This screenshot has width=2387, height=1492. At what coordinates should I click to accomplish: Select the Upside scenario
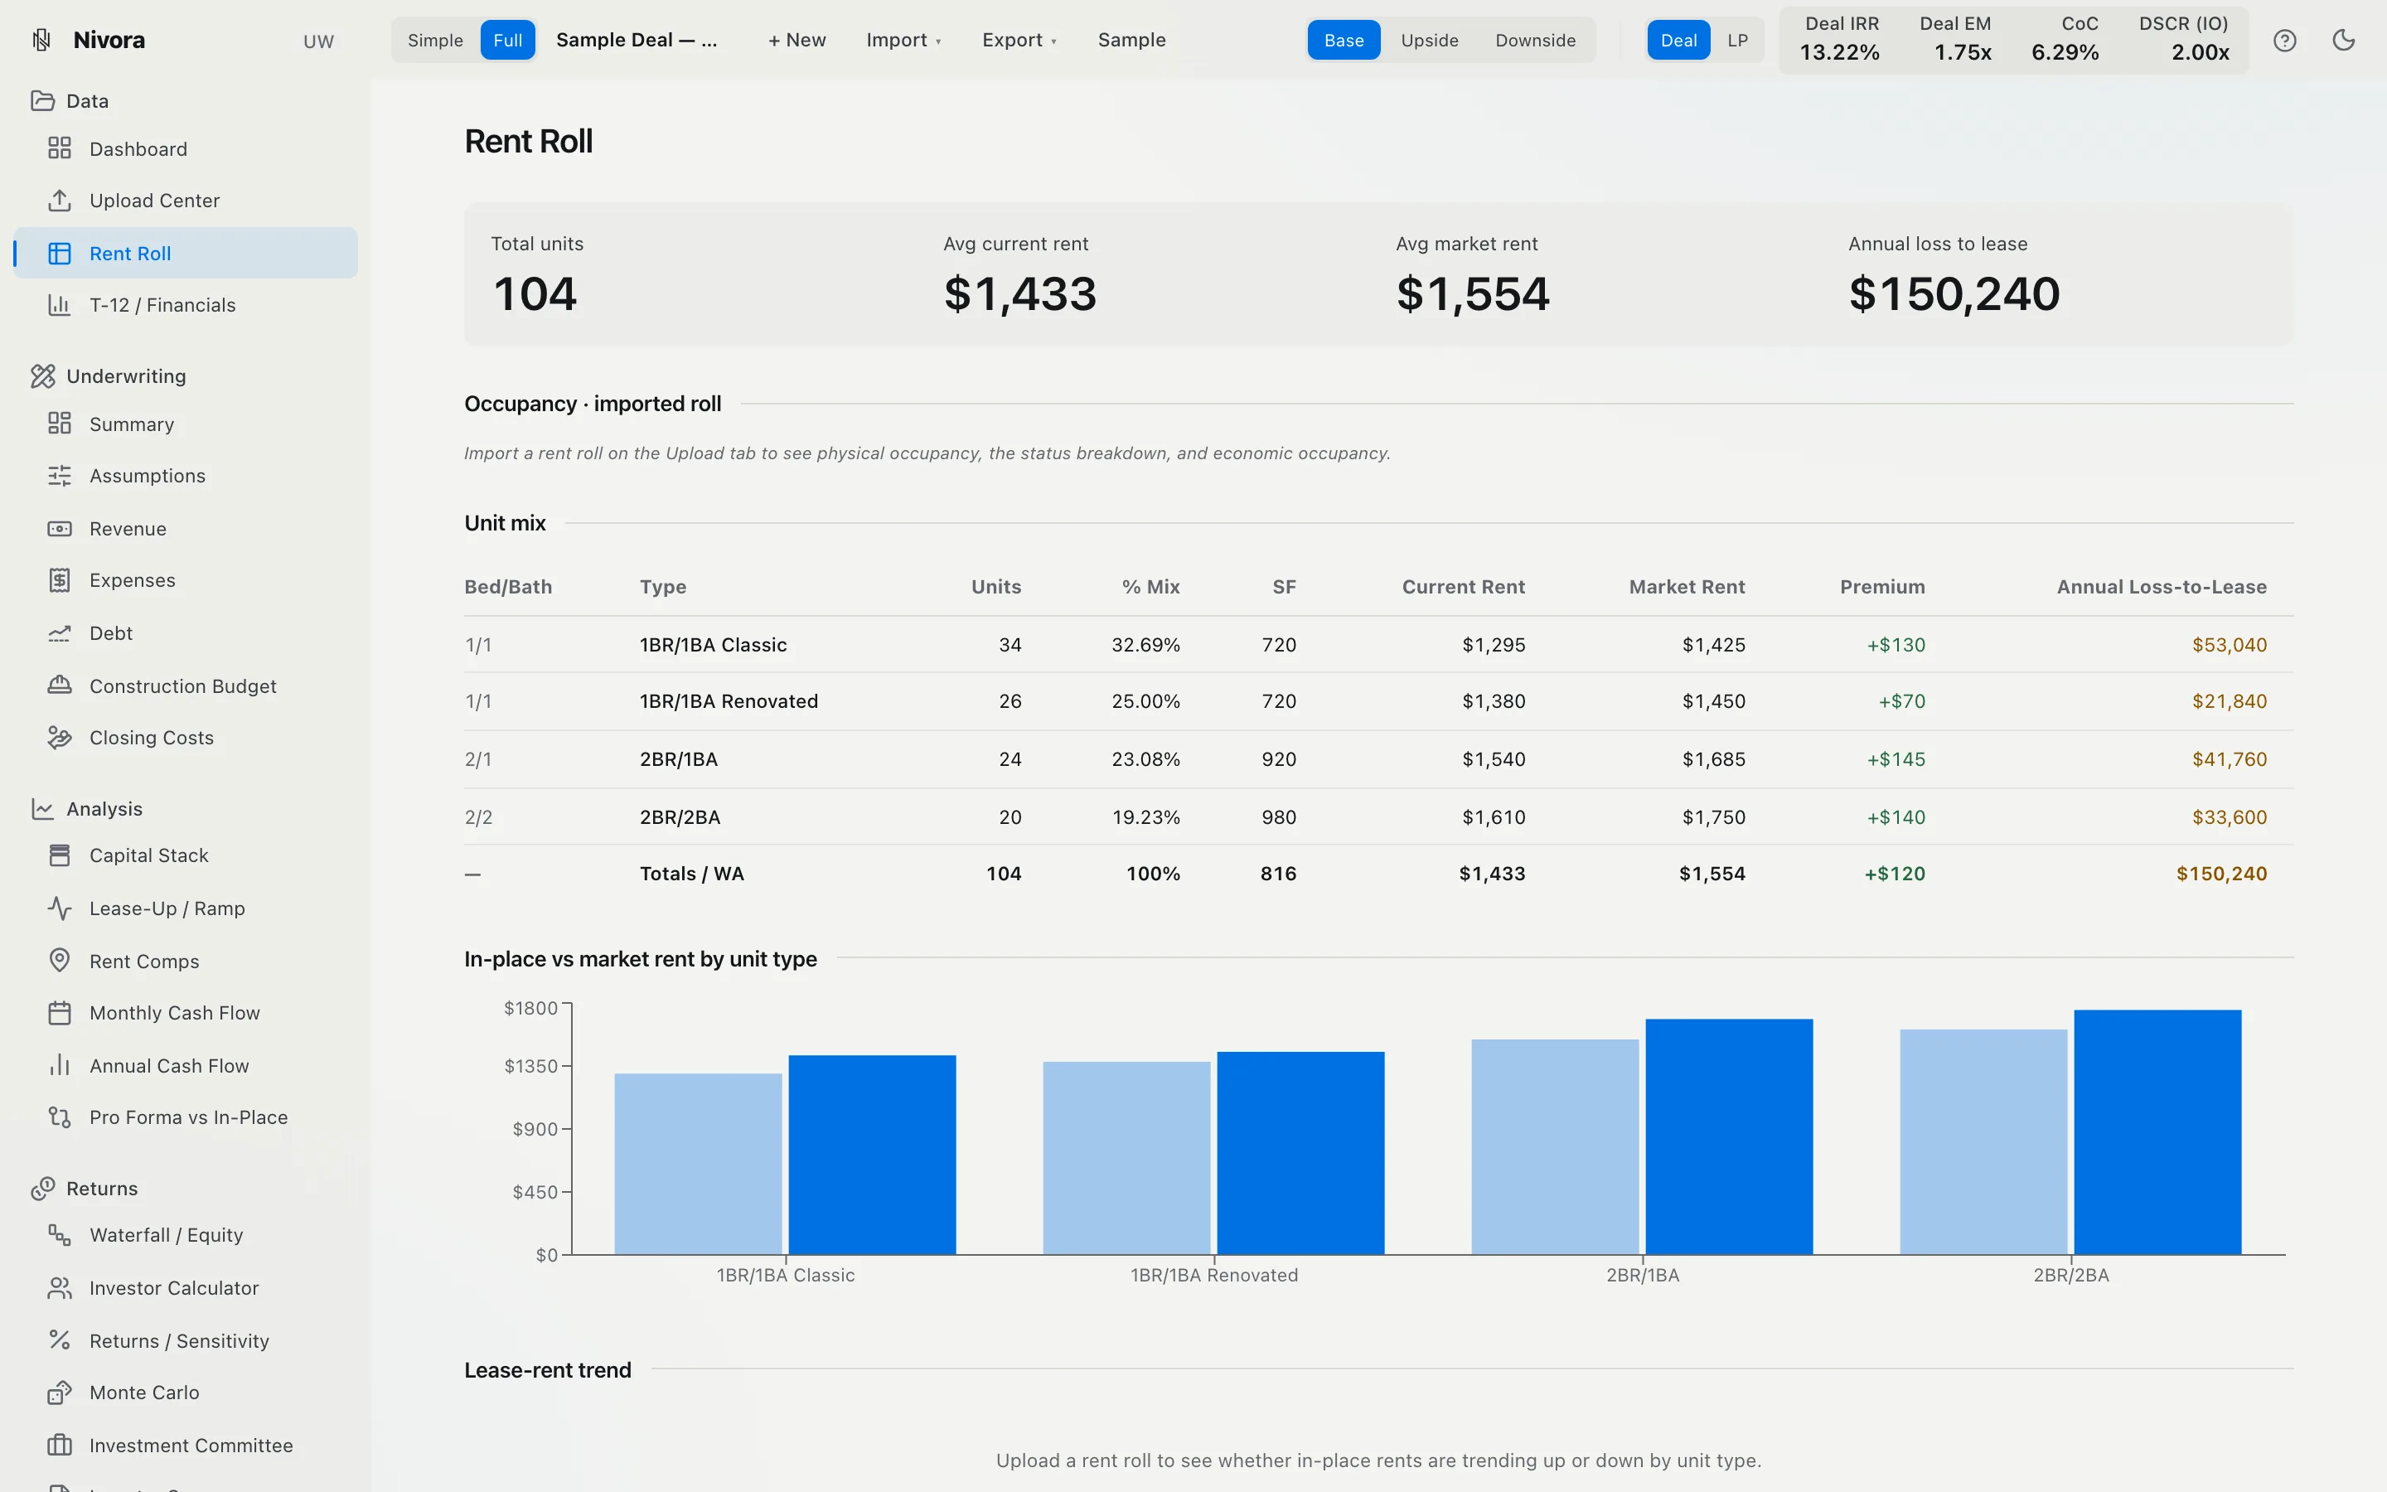[1429, 41]
